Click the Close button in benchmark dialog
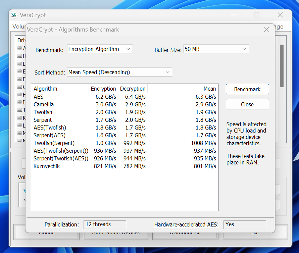Viewport: 299px width, 253px height. tap(247, 104)
